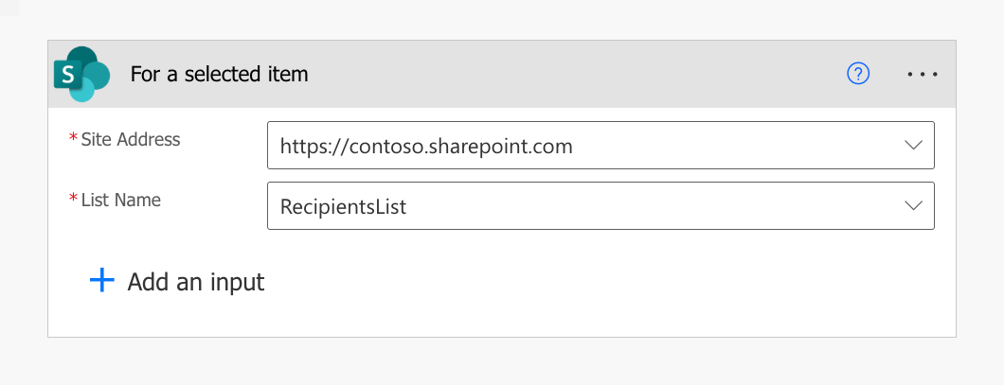
Task: Click the 'List Name' field label
Action: (121, 200)
